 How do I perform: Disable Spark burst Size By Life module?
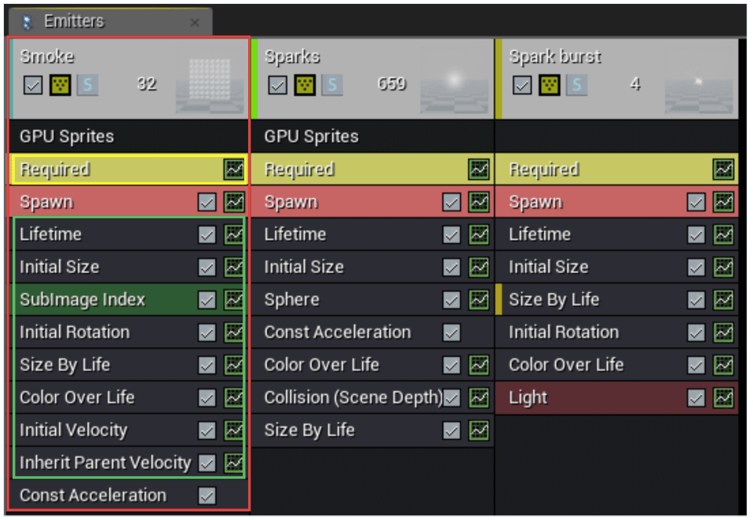(x=696, y=299)
